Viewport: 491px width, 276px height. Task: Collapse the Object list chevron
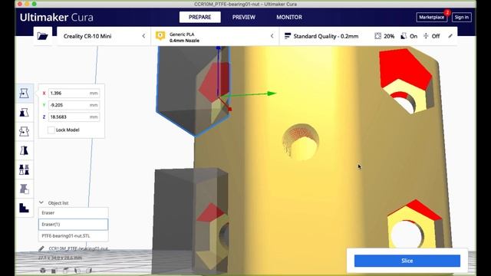coord(41,202)
